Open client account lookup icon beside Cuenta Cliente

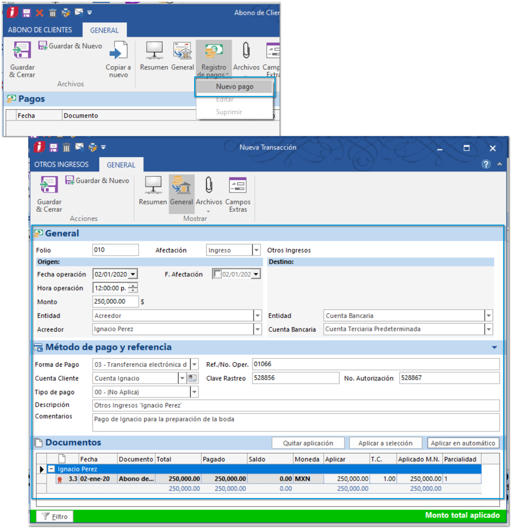click(x=192, y=378)
